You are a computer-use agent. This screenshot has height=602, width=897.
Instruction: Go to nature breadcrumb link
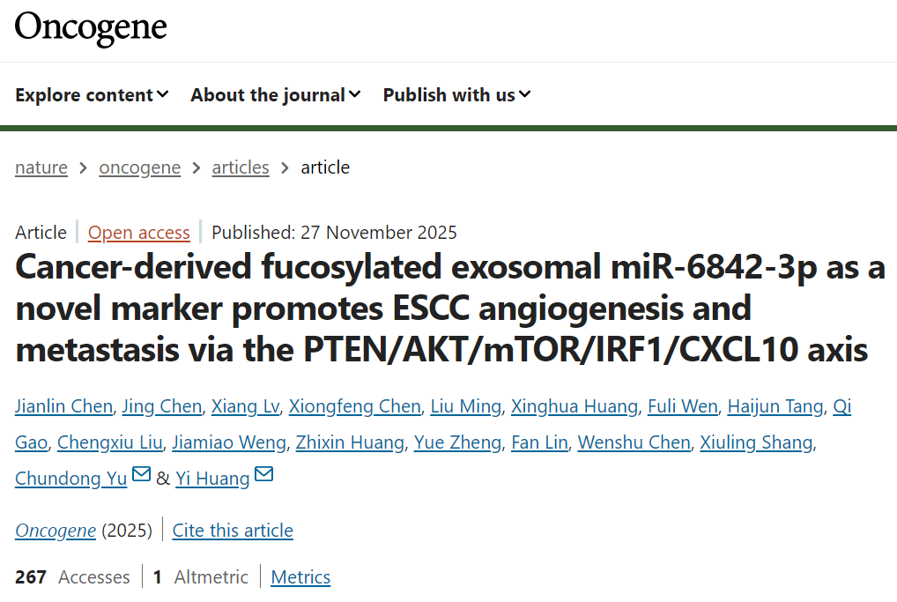[x=41, y=167]
